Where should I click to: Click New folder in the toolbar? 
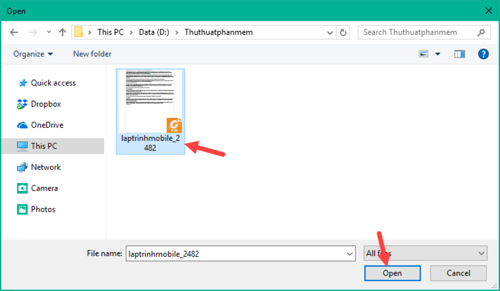(92, 54)
